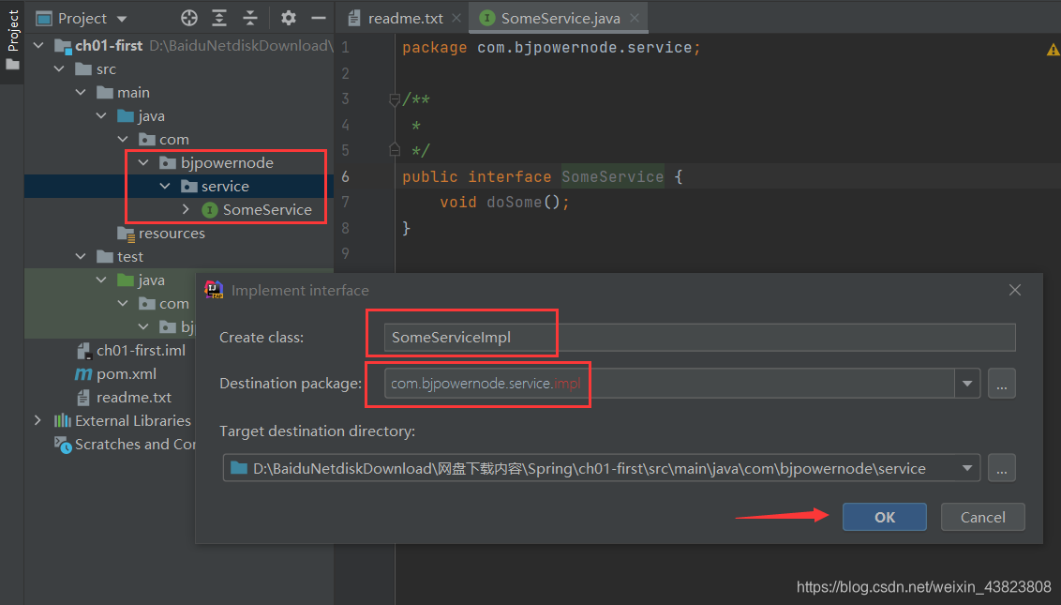This screenshot has width=1061, height=605.
Task: Click the vertical Project tool window tab
Action: point(12,39)
